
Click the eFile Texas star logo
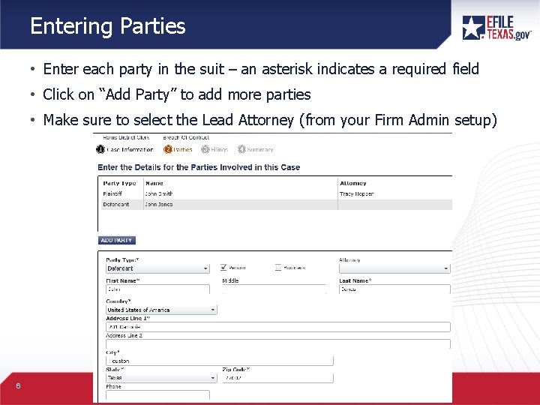(474, 28)
